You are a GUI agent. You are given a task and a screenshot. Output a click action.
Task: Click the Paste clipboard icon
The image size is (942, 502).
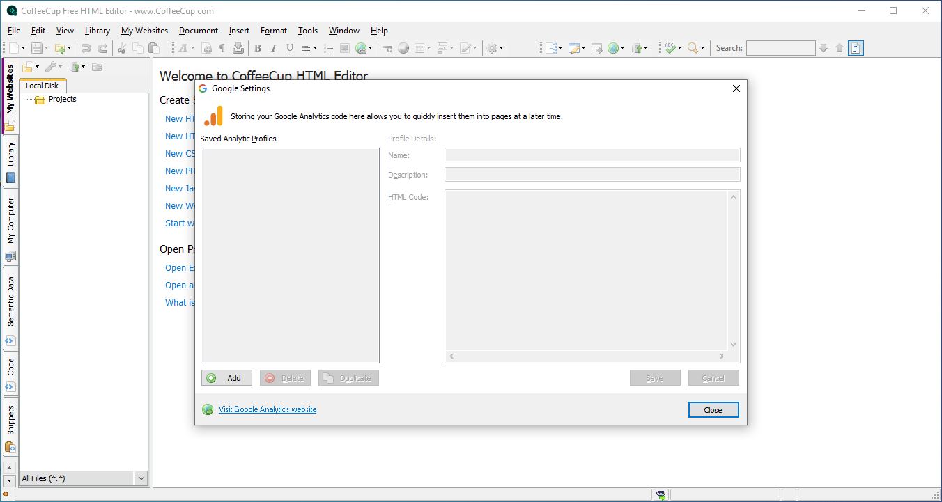(x=155, y=48)
